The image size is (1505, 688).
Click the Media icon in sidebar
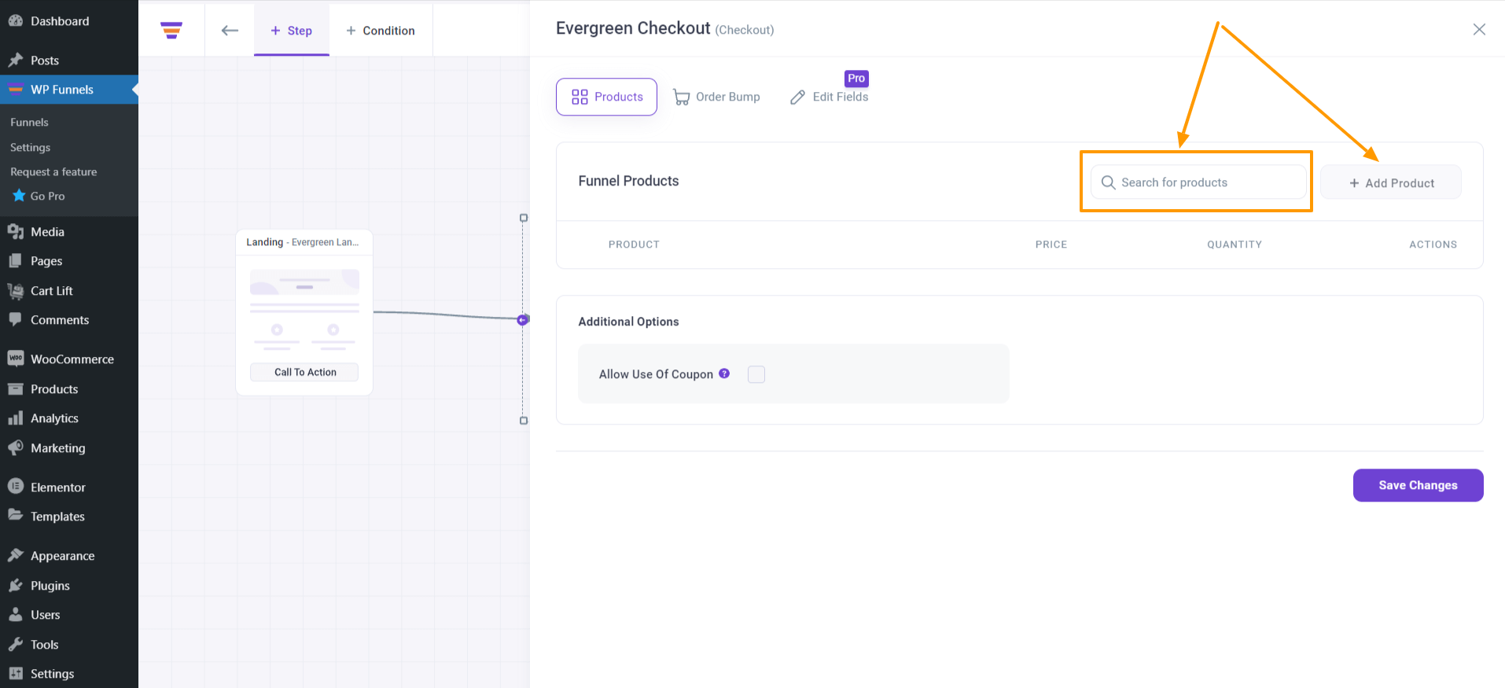[x=16, y=231]
